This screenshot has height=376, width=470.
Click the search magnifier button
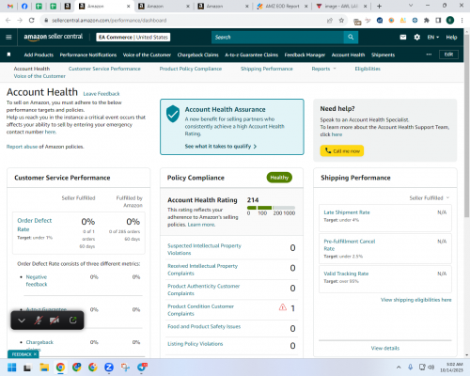click(351, 37)
